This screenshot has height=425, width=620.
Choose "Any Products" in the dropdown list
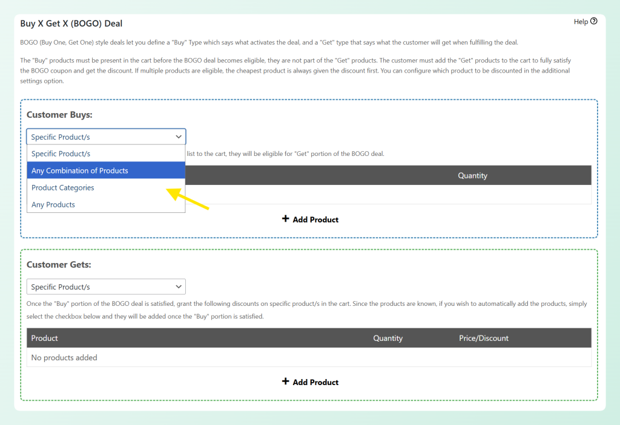point(53,204)
